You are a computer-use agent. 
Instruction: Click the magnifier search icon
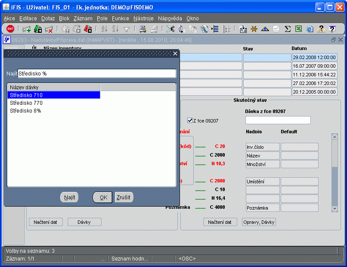[x=204, y=29]
